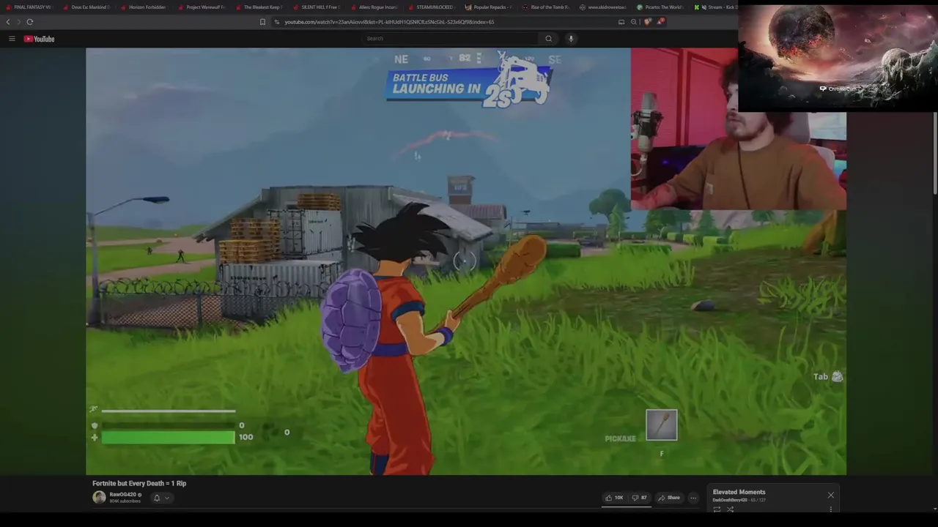Open notification bell dropdown for RawOG420

coord(160,498)
